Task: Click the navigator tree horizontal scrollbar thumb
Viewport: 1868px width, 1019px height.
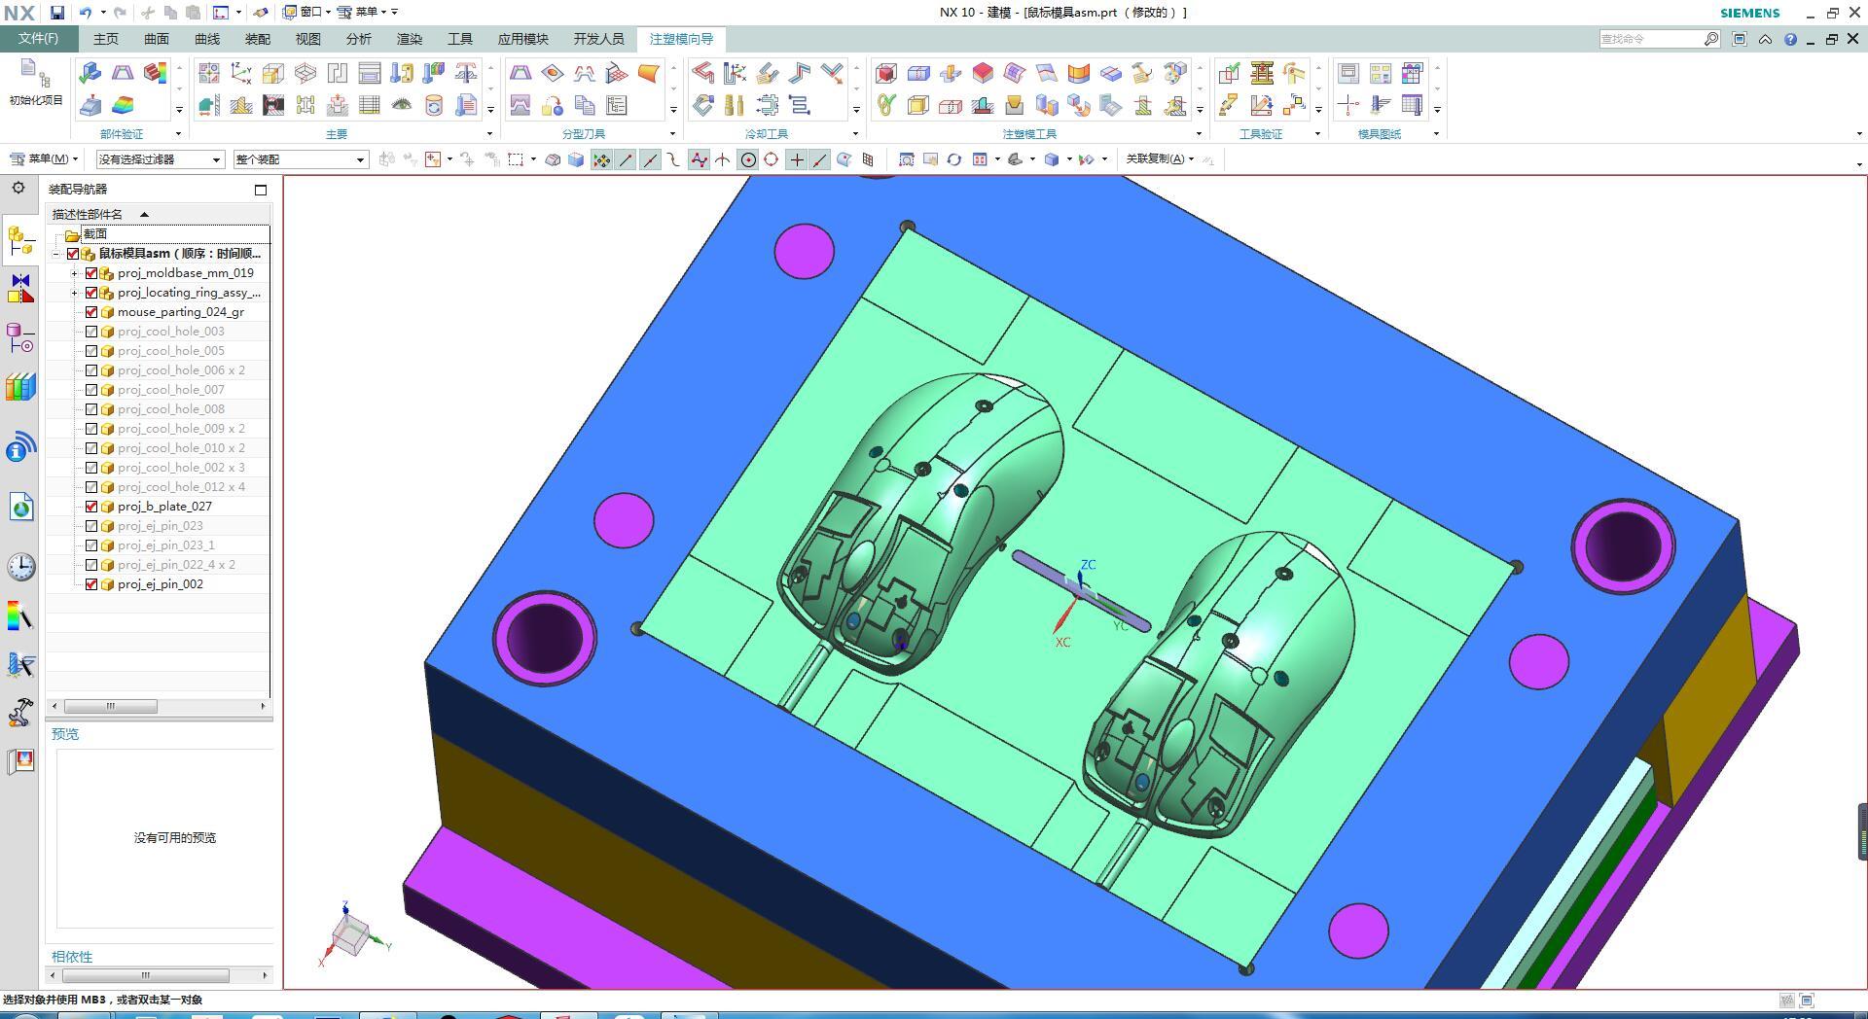Action: (x=111, y=706)
